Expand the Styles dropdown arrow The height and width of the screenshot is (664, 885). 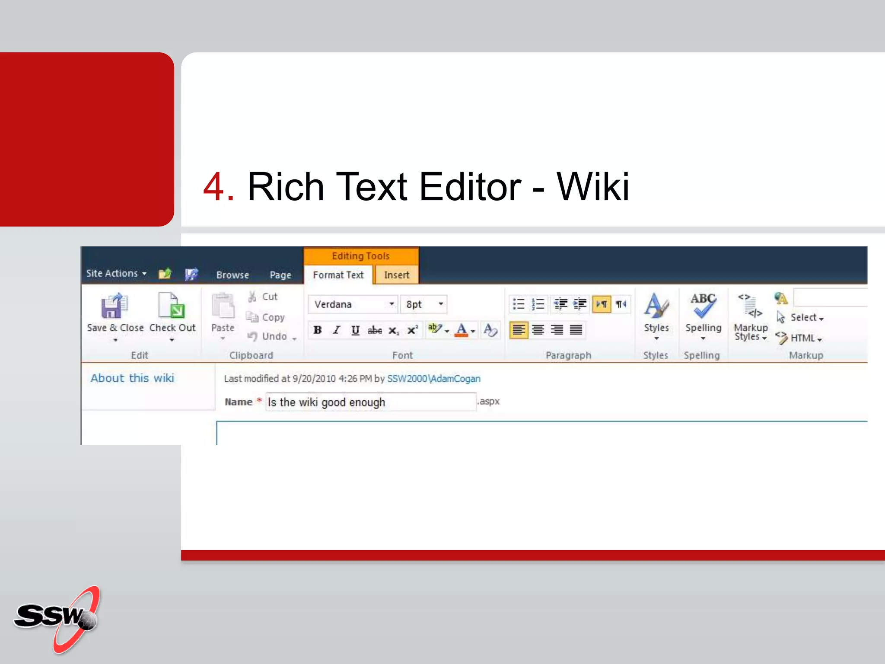point(656,338)
